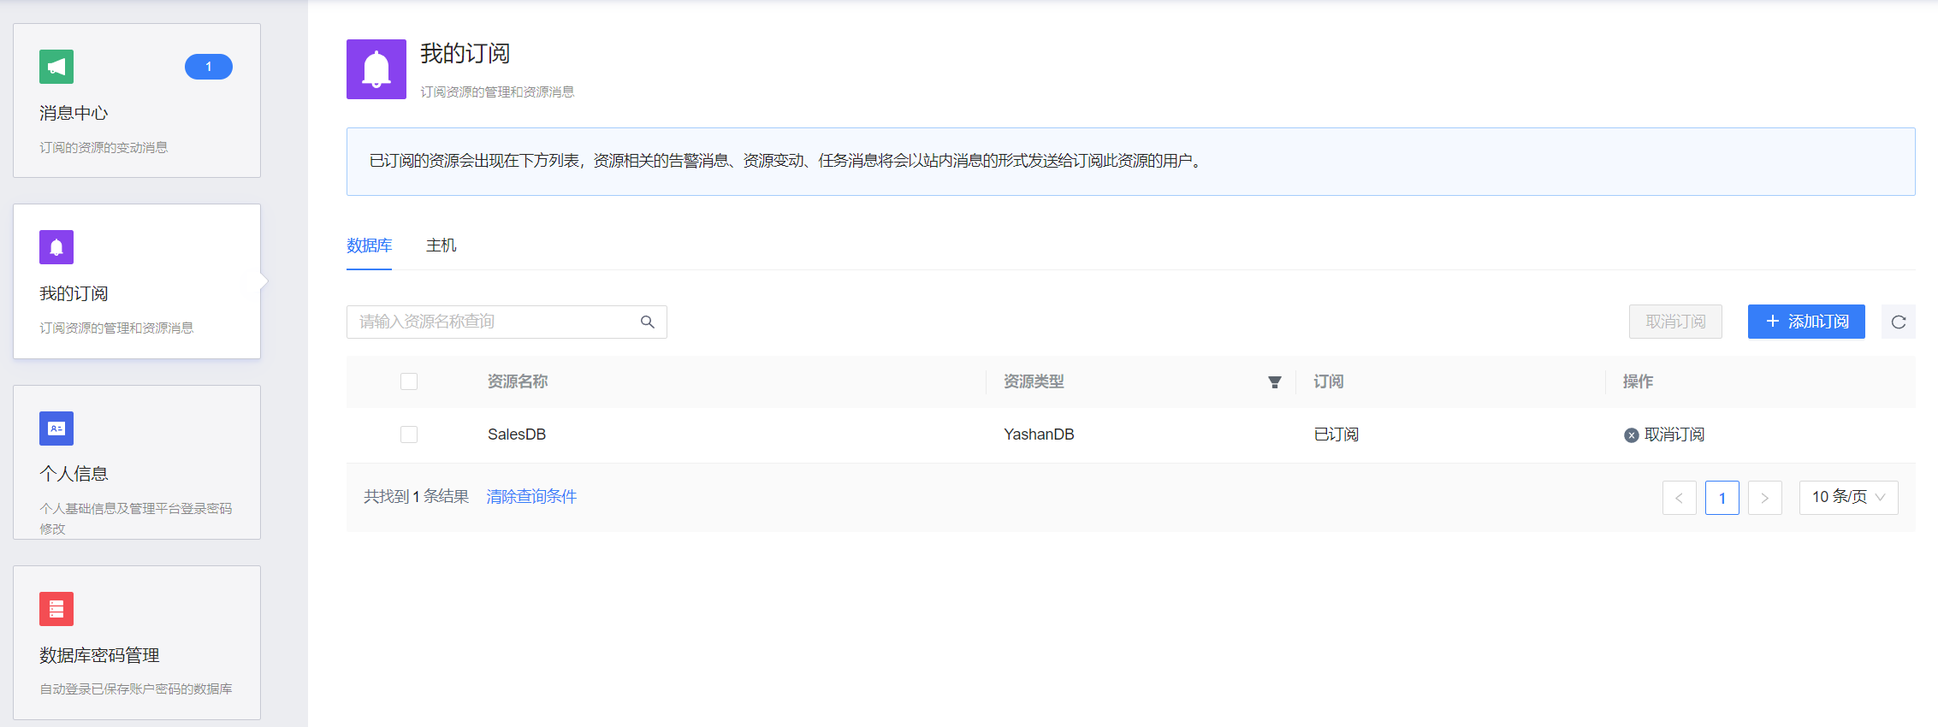Click the refresh icon button

(1898, 322)
